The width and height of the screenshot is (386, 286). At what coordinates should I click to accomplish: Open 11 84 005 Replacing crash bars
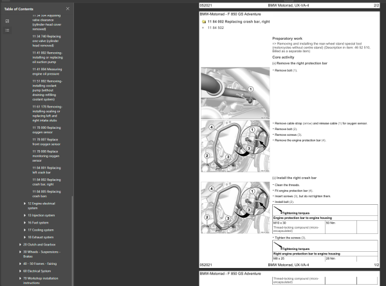(46, 194)
